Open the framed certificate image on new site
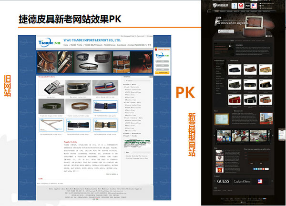The height and width of the screenshot is (206, 286). pos(222,119)
